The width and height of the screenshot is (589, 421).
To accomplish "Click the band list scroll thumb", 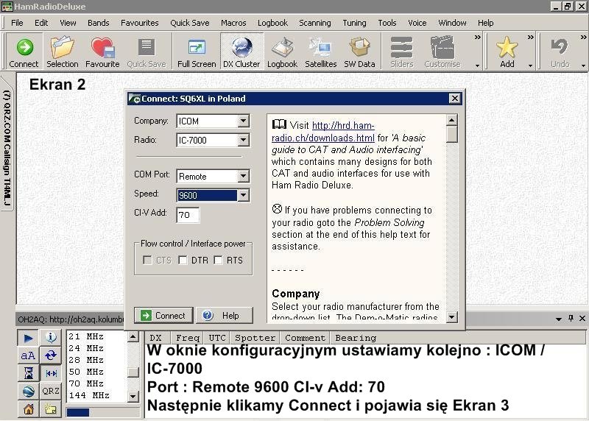I will (133, 372).
